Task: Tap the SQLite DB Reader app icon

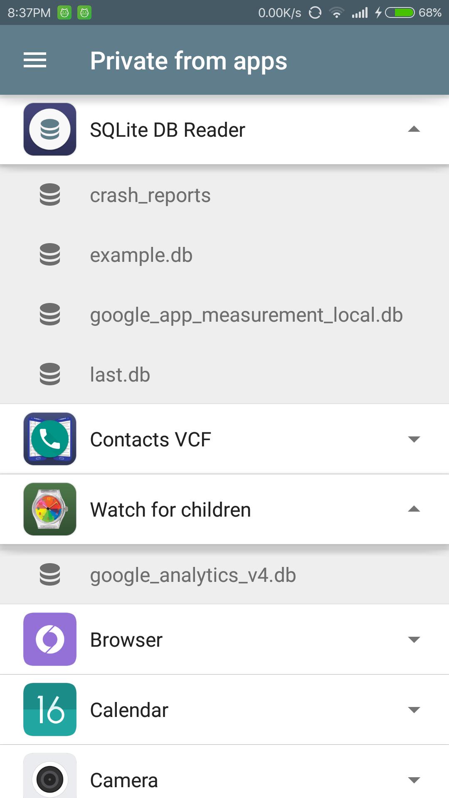Action: tap(50, 129)
